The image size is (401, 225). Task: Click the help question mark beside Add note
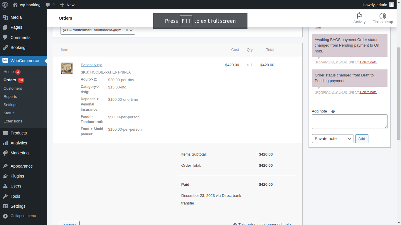(333, 111)
